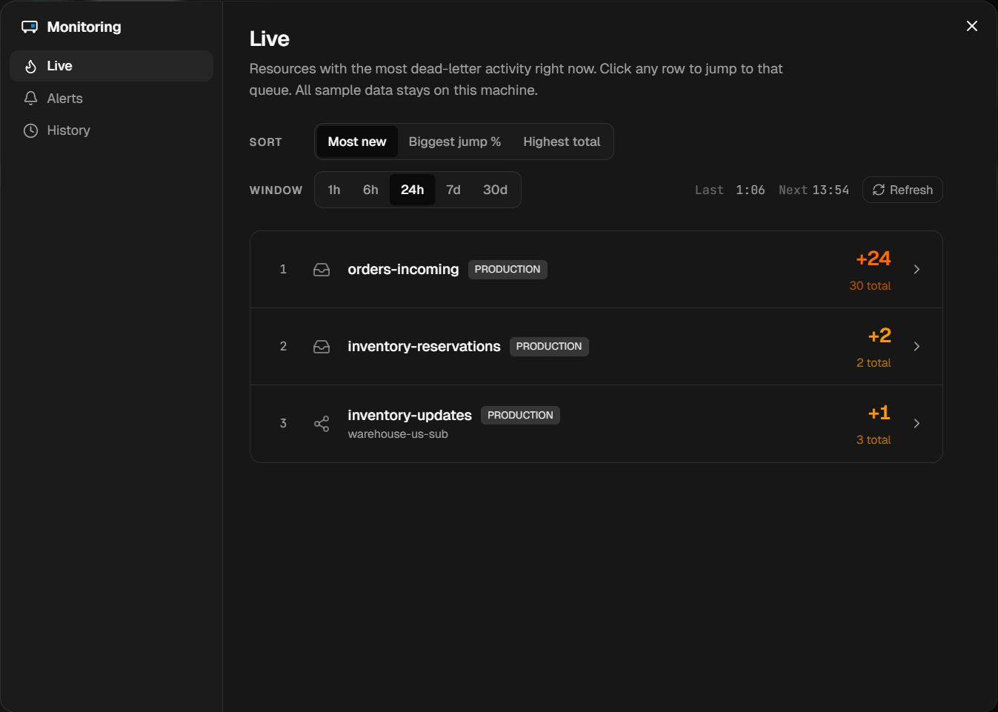Expand orders-incoming row chevron
The image size is (998, 712).
(917, 270)
